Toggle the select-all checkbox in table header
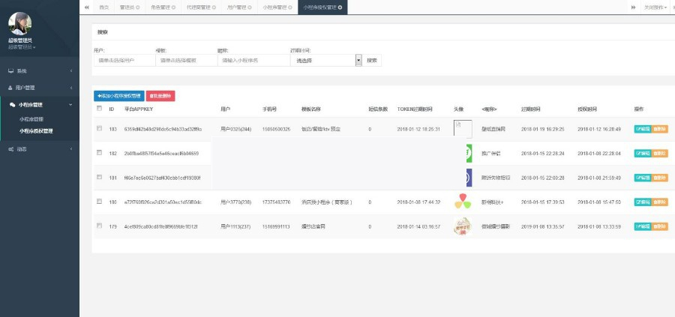Screen dimensions: 675x317 (x=99, y=109)
